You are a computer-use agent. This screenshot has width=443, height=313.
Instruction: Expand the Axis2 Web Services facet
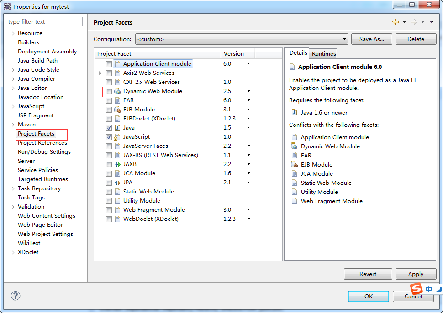click(100, 73)
